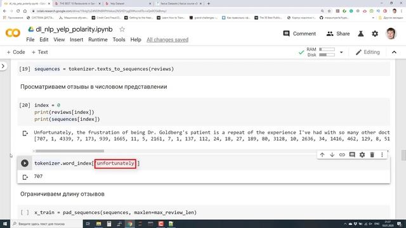
Task: Open the Editing mode selector
Action: pyautogui.click(x=368, y=52)
